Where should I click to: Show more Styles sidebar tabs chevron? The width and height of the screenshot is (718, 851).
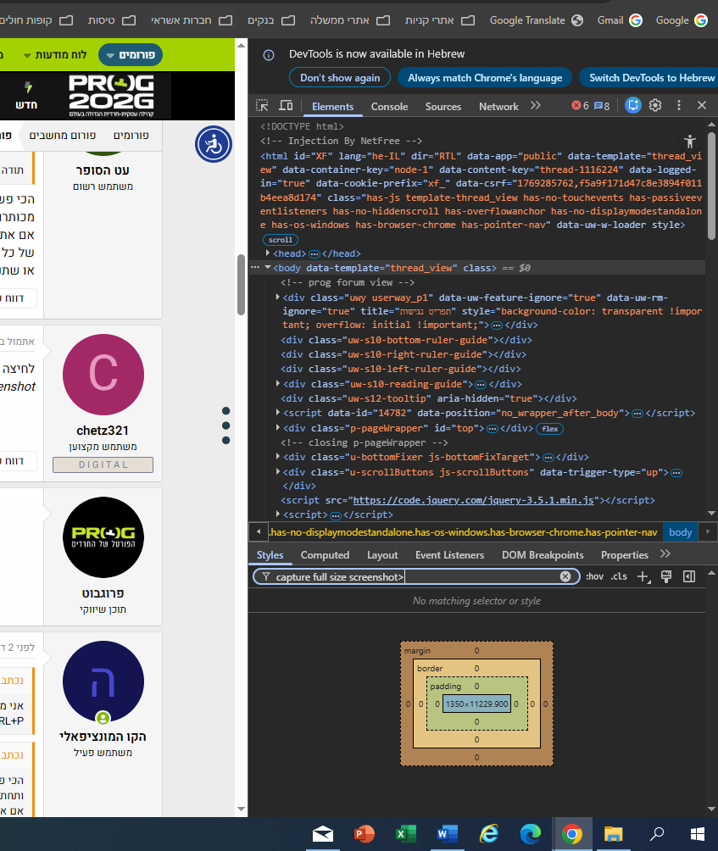point(665,553)
